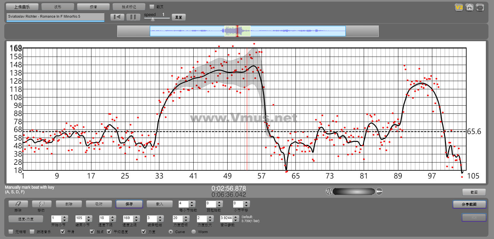Select the eraser (擦除) tool
This screenshot has height=239, width=494.
(x=17, y=204)
